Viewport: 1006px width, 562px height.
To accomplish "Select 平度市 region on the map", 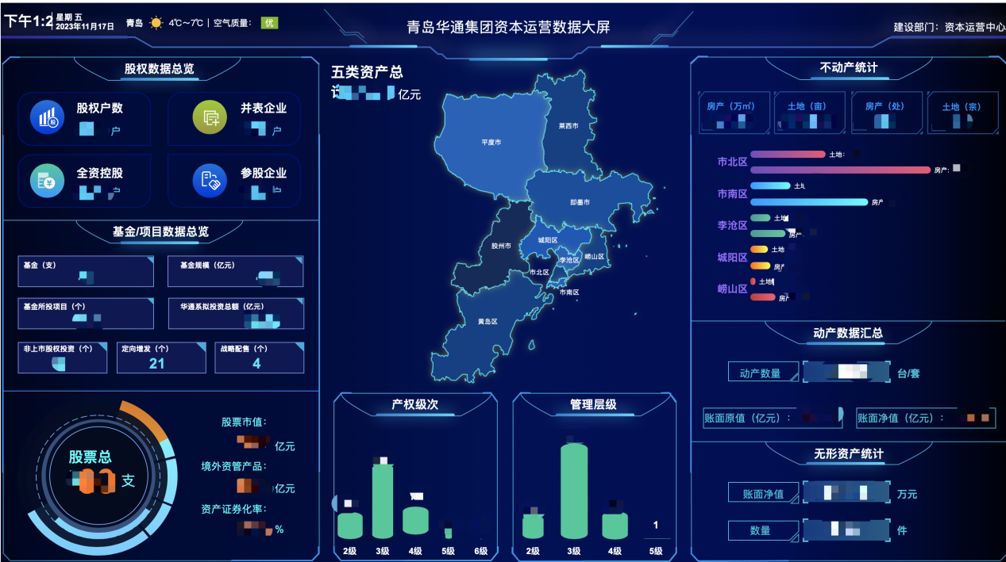I will 491,143.
